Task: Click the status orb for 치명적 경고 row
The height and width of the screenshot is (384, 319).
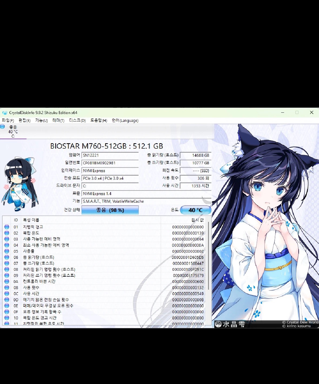Action: (x=7, y=227)
